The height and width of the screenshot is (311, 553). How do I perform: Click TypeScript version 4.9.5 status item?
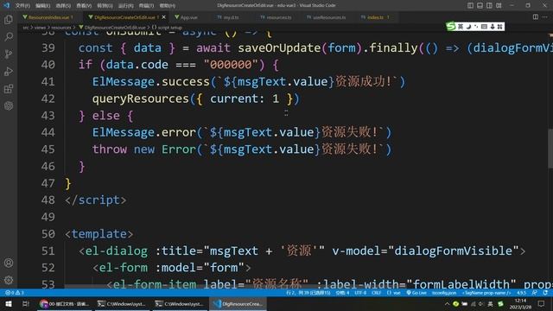(521, 293)
